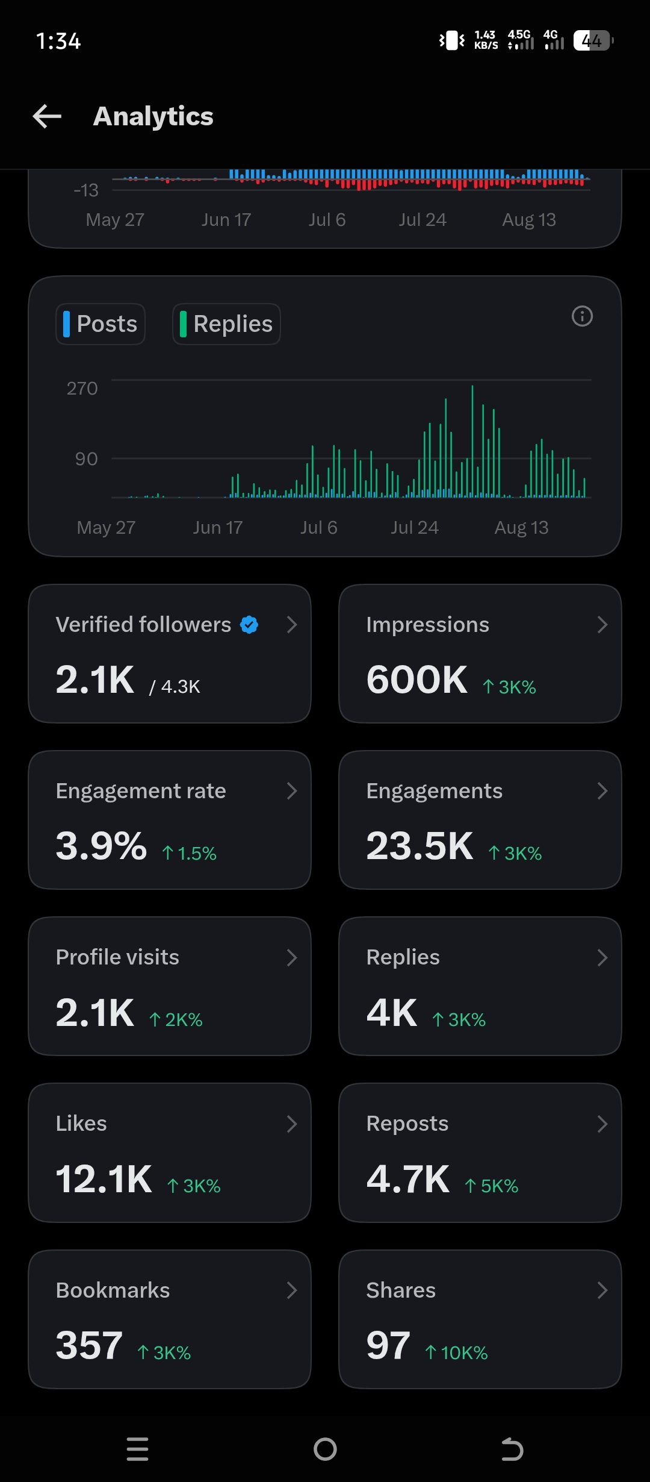The height and width of the screenshot is (1482, 650).
Task: Go back using the arrow icon
Action: point(47,116)
